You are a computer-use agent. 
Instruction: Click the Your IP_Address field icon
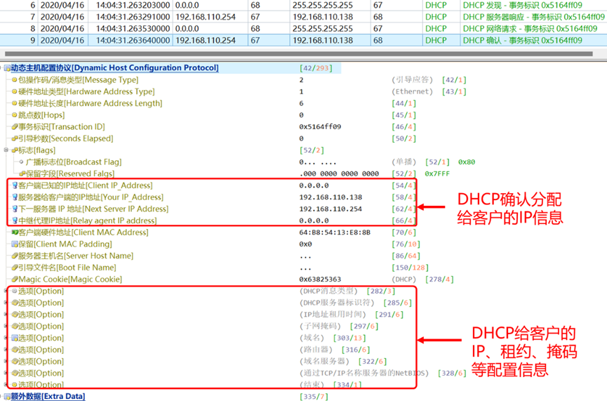click(15, 197)
